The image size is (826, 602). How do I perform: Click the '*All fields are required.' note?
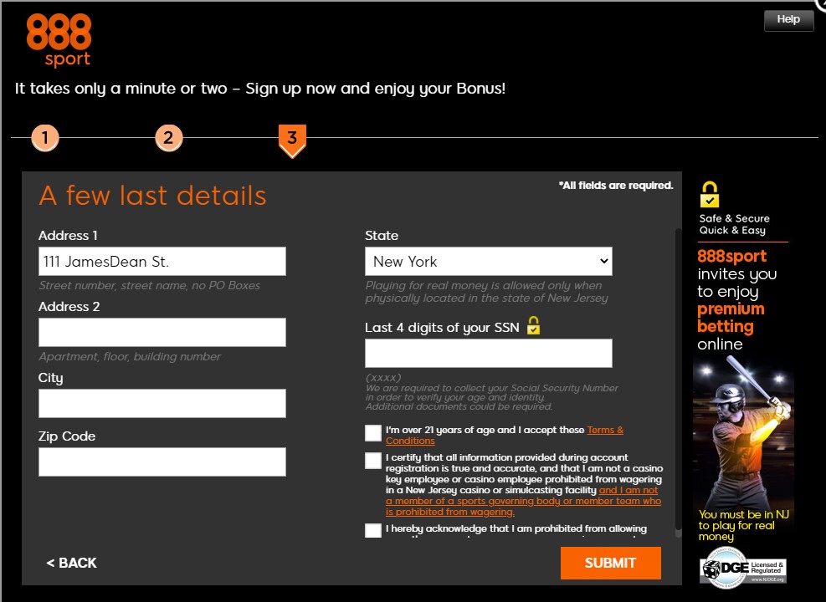[x=616, y=186]
